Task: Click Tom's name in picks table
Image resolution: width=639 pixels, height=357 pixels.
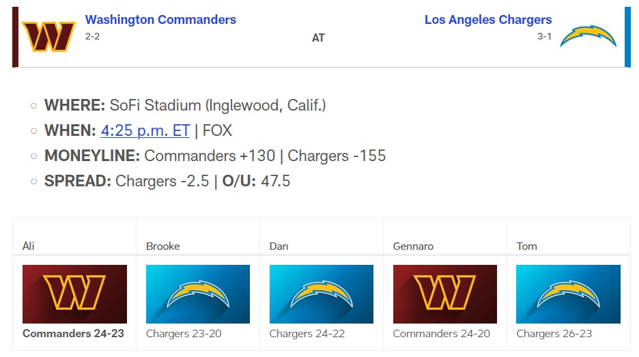Action: tap(527, 246)
